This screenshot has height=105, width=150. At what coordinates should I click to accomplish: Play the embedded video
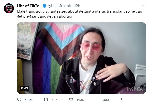(82, 58)
